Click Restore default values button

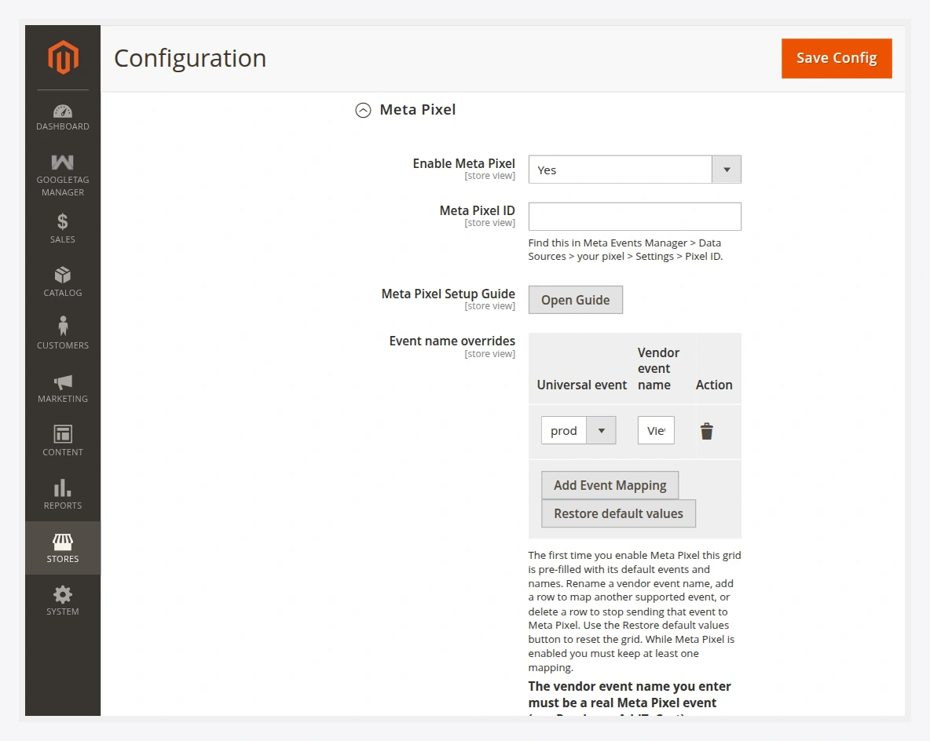tap(618, 513)
